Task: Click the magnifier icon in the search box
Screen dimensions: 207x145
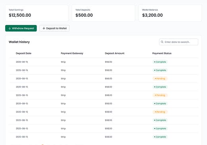Action: tap(162, 42)
